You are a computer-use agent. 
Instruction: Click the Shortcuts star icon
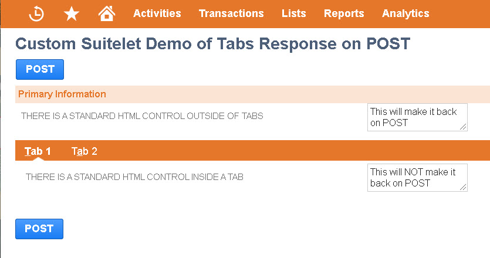click(71, 13)
